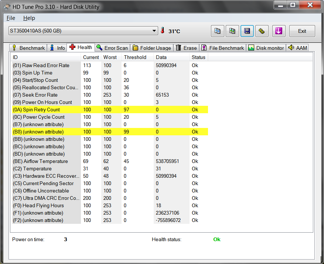Go to the AAM tab
Image resolution: width=324 pixels, height=264 pixels.
pos(297,48)
